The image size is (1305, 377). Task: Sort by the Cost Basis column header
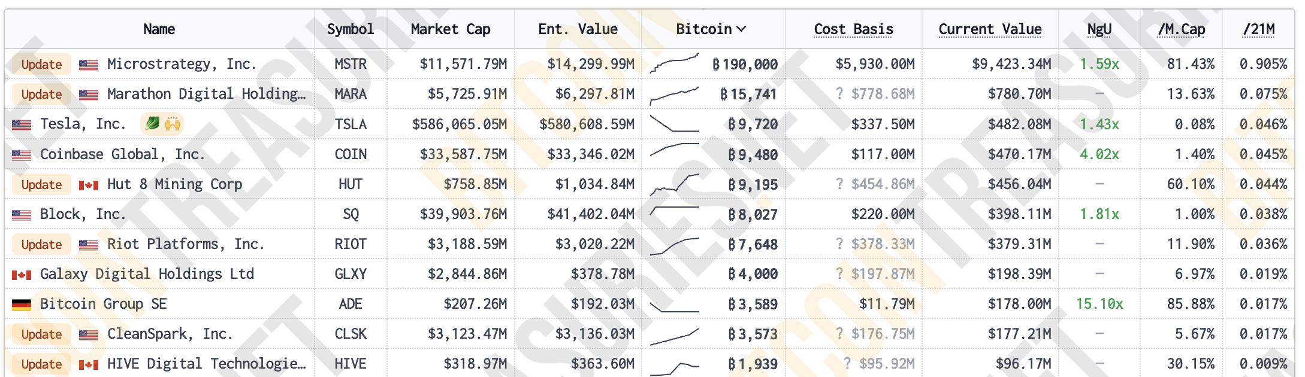[853, 29]
